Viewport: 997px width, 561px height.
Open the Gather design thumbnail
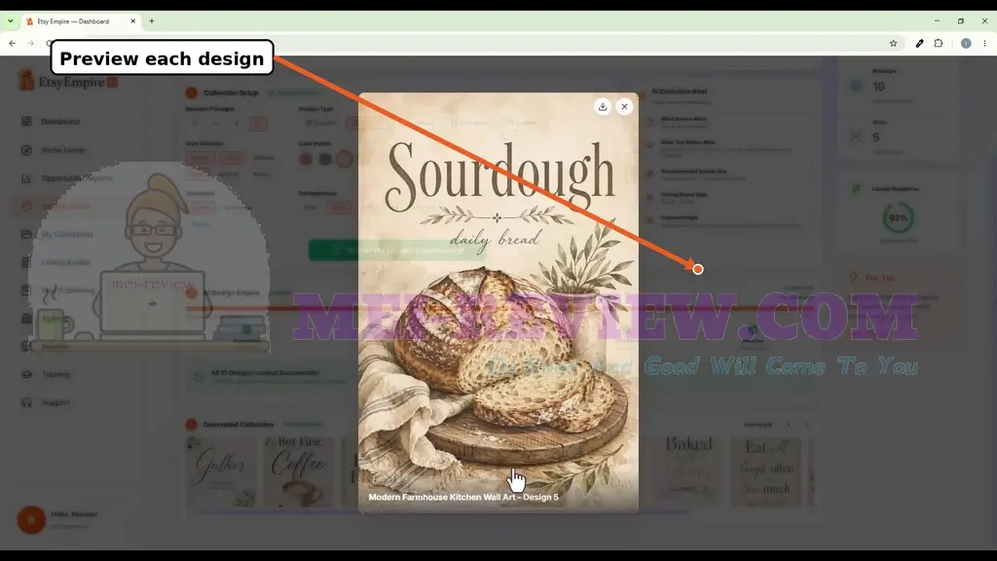[221, 472]
